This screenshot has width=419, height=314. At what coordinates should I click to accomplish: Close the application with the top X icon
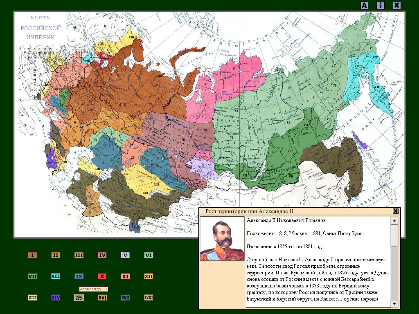point(397,5)
